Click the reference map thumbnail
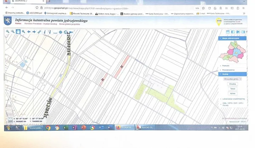 point(232,51)
